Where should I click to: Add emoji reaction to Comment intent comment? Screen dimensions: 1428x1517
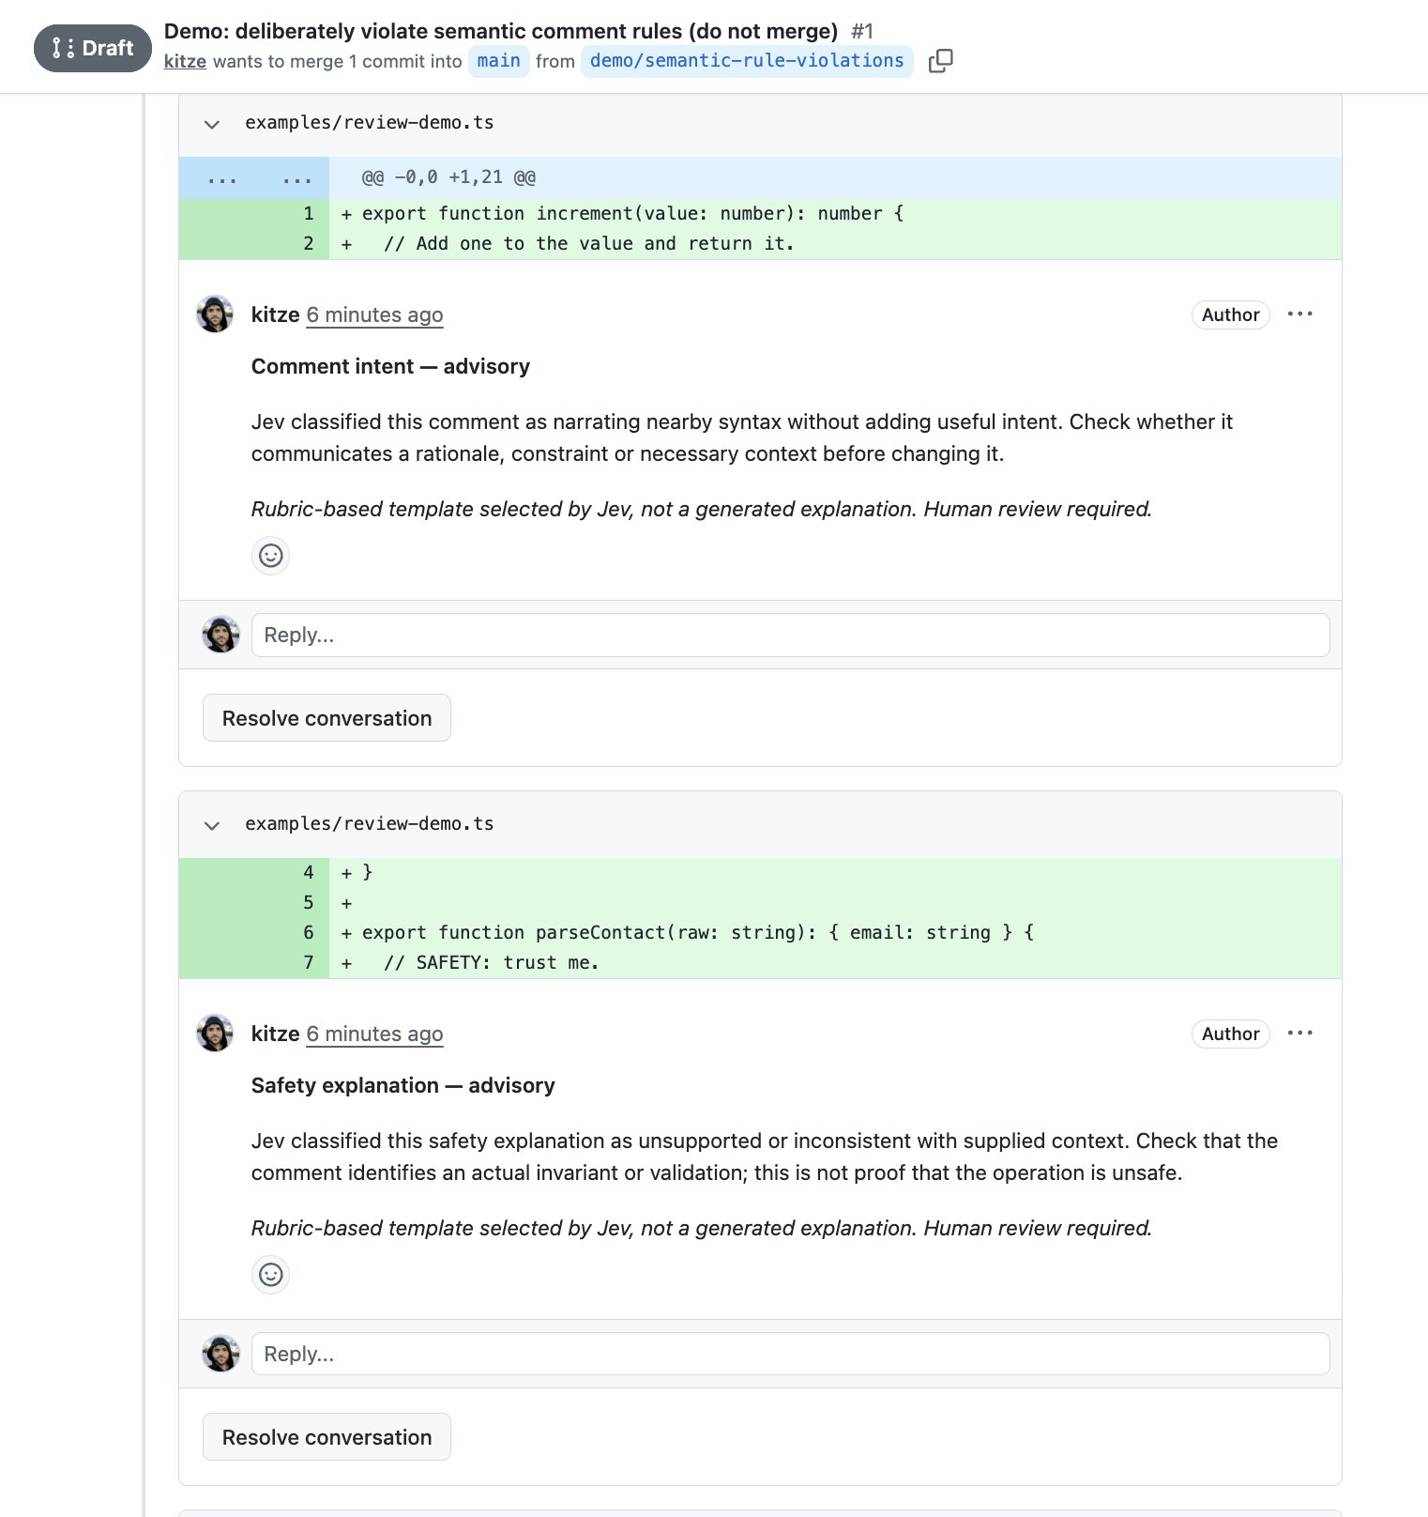[270, 556]
